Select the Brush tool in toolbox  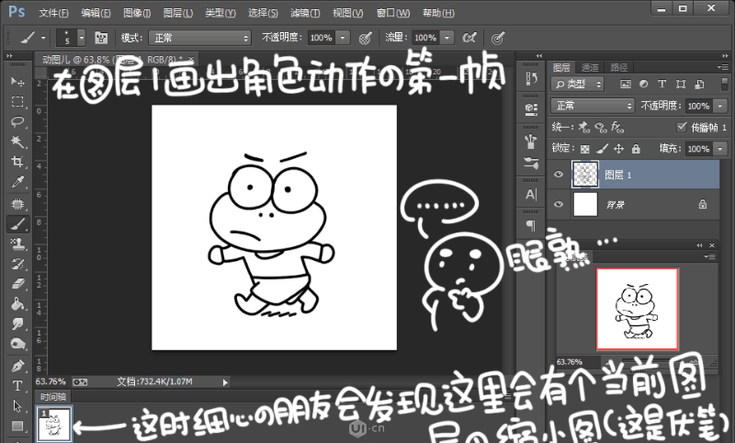17,224
